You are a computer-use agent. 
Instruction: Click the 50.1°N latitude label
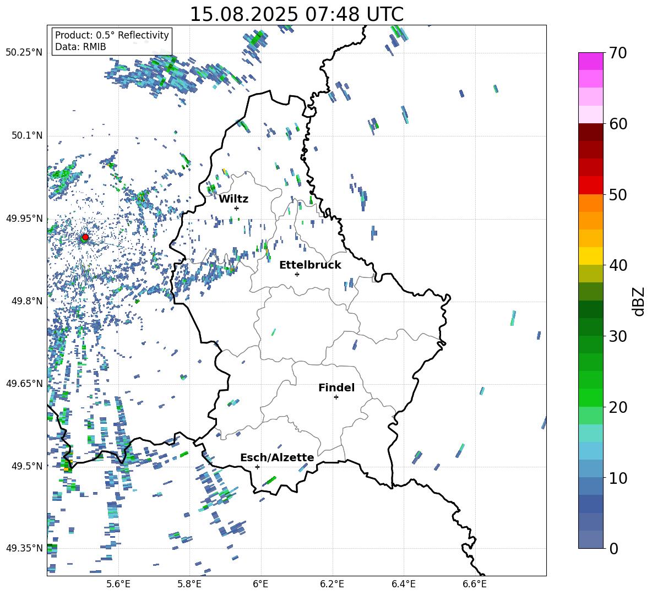click(x=26, y=135)
